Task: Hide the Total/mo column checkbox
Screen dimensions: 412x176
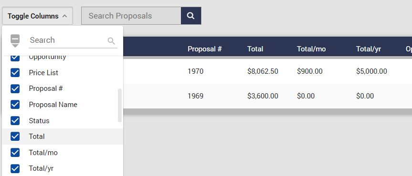Action: (x=15, y=152)
